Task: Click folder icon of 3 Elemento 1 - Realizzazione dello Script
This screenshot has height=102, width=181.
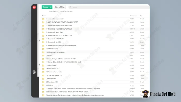Action: (x=43, y=26)
